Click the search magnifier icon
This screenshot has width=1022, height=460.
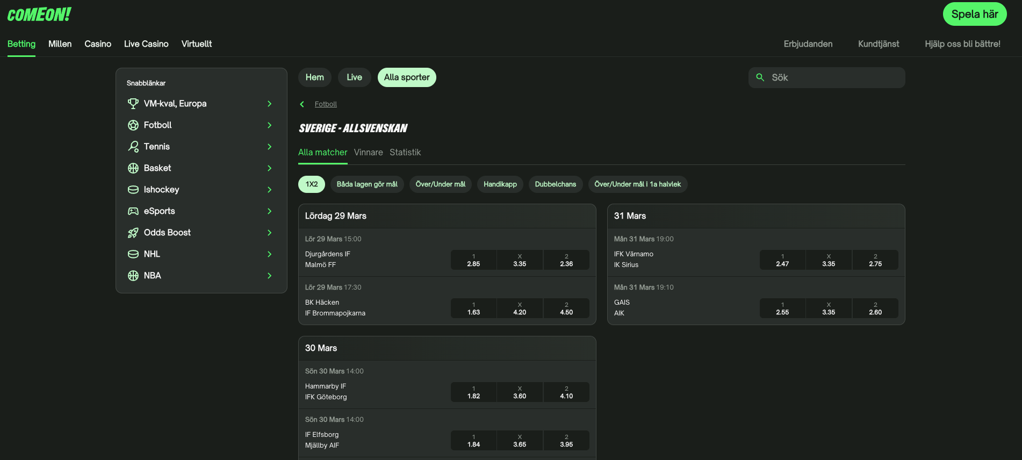click(760, 77)
